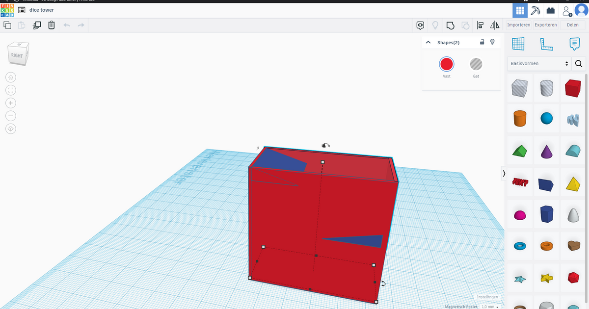Select the Mirror tool
Image resolution: width=589 pixels, height=309 pixels.
[x=495, y=25]
